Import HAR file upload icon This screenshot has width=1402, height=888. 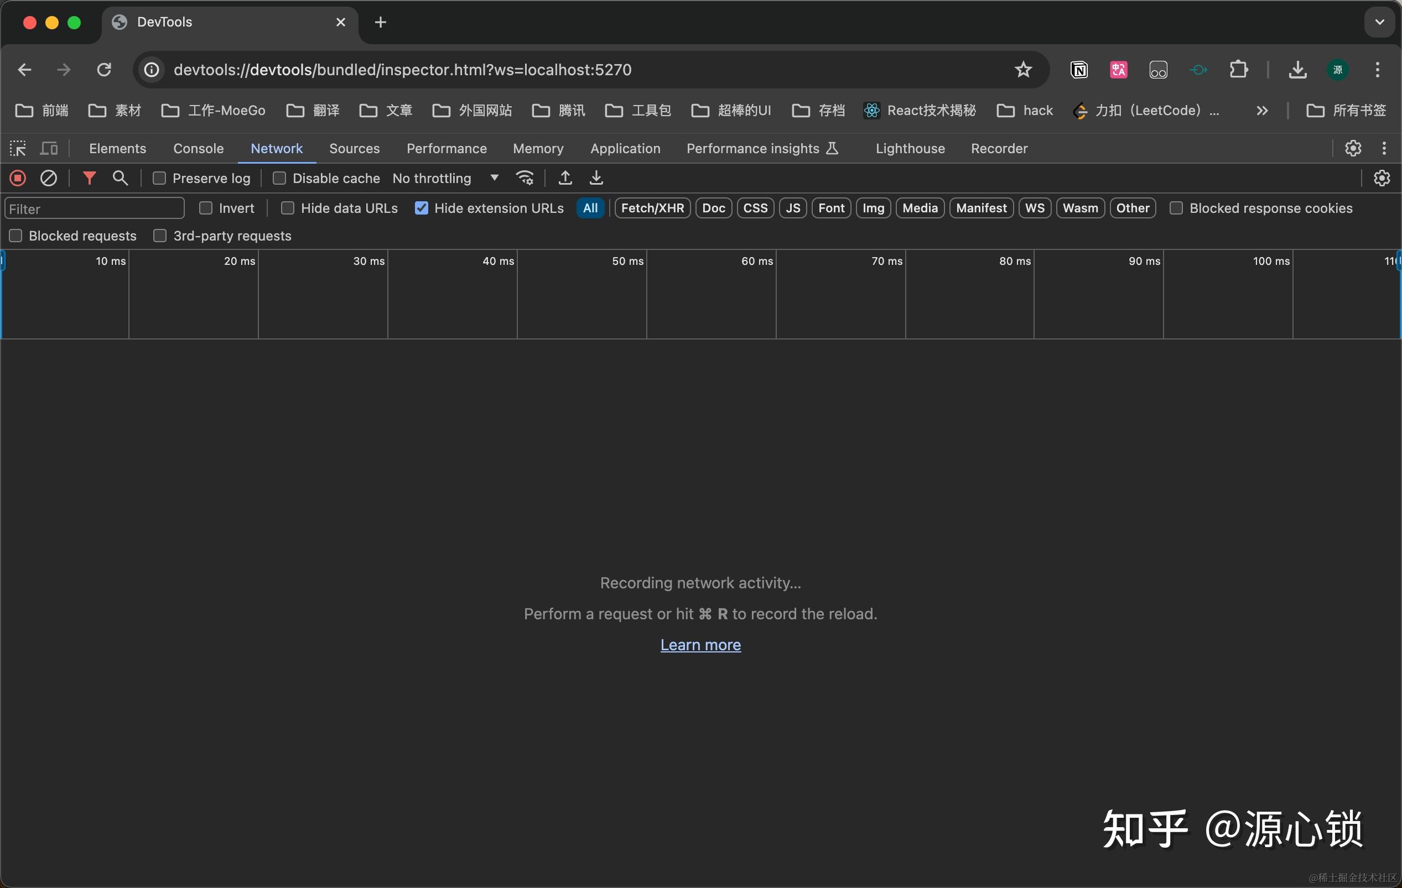(565, 178)
